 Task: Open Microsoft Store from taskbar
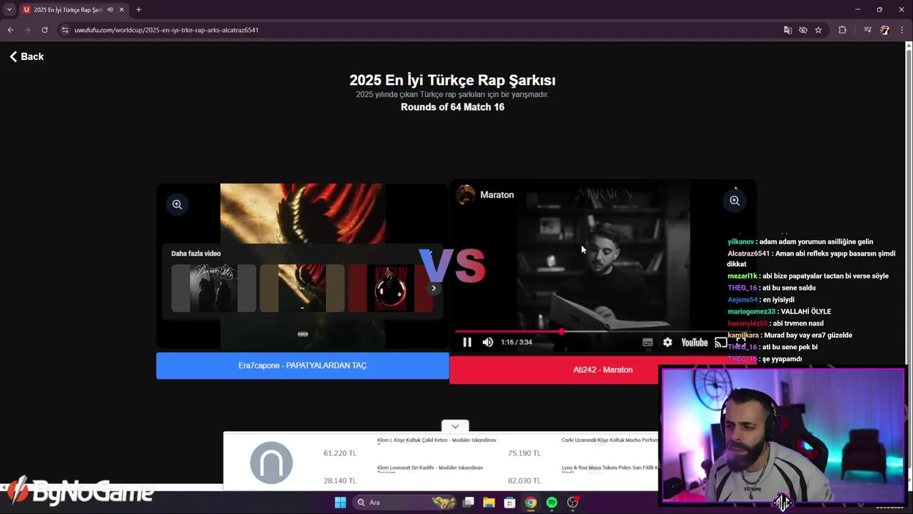tap(509, 503)
